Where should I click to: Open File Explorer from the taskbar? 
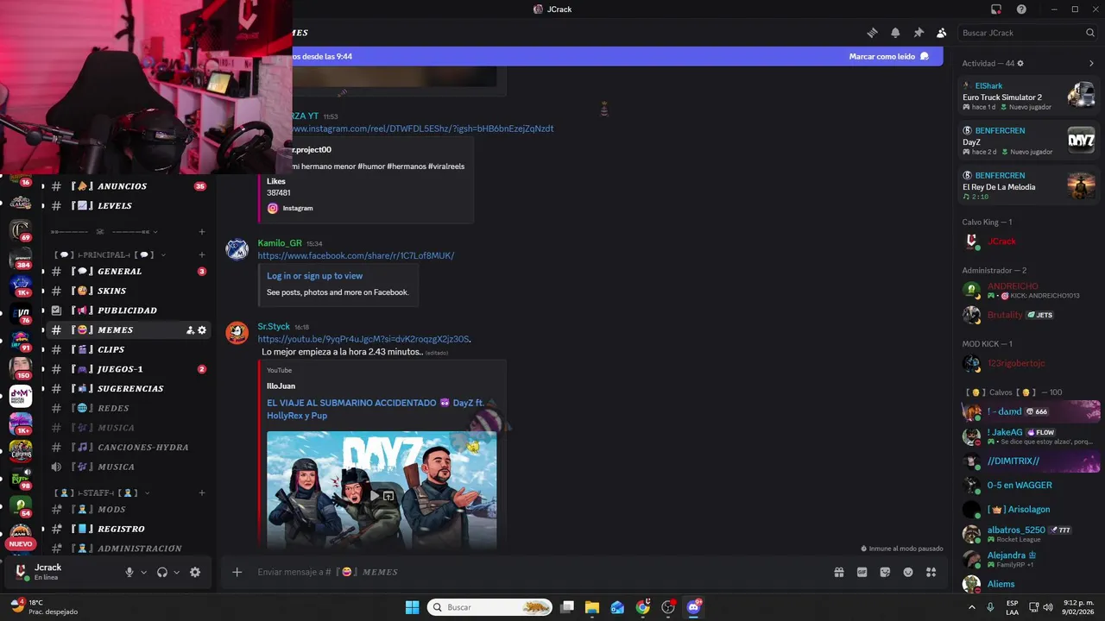point(592,607)
